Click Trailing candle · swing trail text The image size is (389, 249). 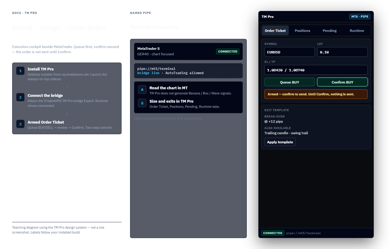[x=286, y=133]
